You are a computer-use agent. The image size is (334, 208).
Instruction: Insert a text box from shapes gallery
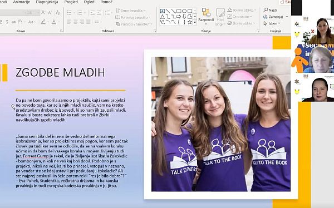pyautogui.click(x=163, y=11)
